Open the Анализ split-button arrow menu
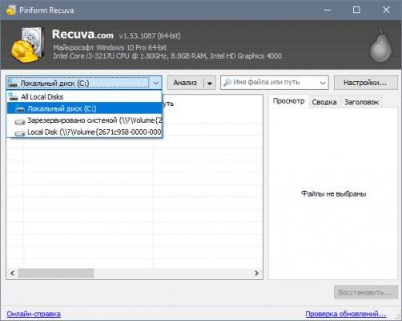 click(x=210, y=83)
